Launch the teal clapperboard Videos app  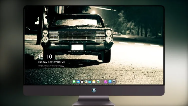click(x=90, y=82)
